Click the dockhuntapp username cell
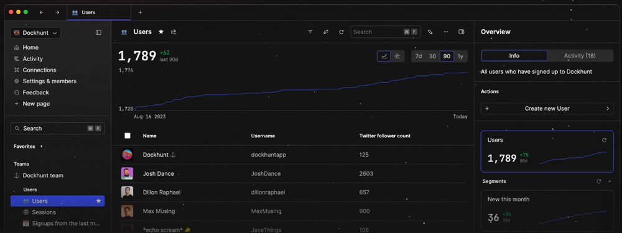Viewport: 622px width, 233px height. (x=269, y=155)
